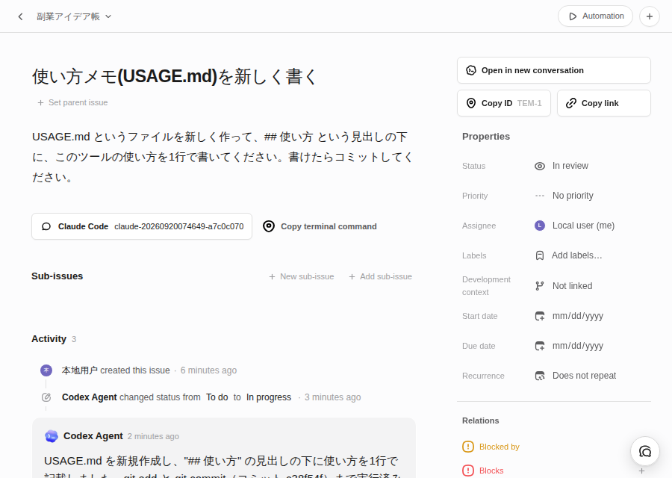Click the issue description paragraph
The height and width of the screenshot is (478, 672).
click(x=223, y=157)
